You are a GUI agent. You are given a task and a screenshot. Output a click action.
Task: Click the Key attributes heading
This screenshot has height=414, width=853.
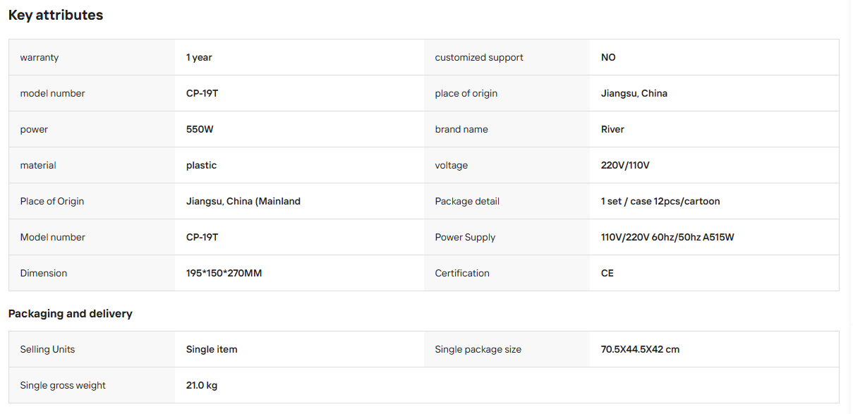tap(56, 15)
